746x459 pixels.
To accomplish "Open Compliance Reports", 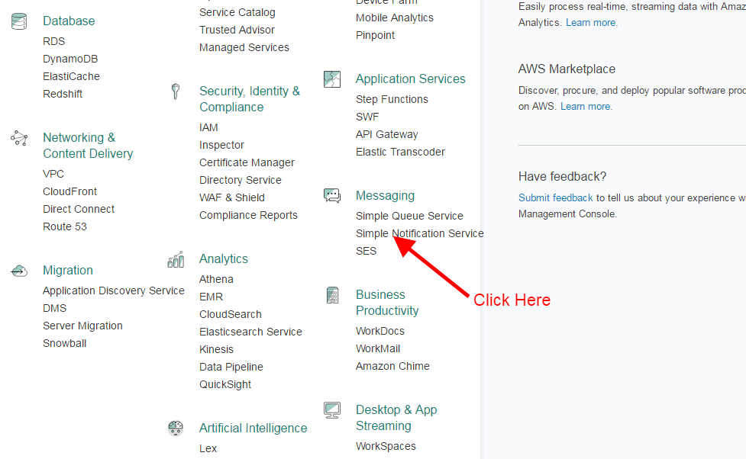I will pos(248,215).
